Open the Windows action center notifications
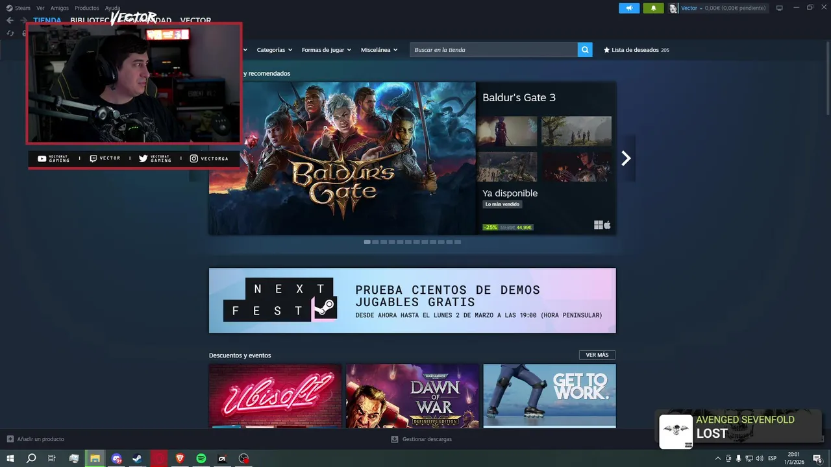Viewport: 831px width, 467px height. click(x=817, y=459)
